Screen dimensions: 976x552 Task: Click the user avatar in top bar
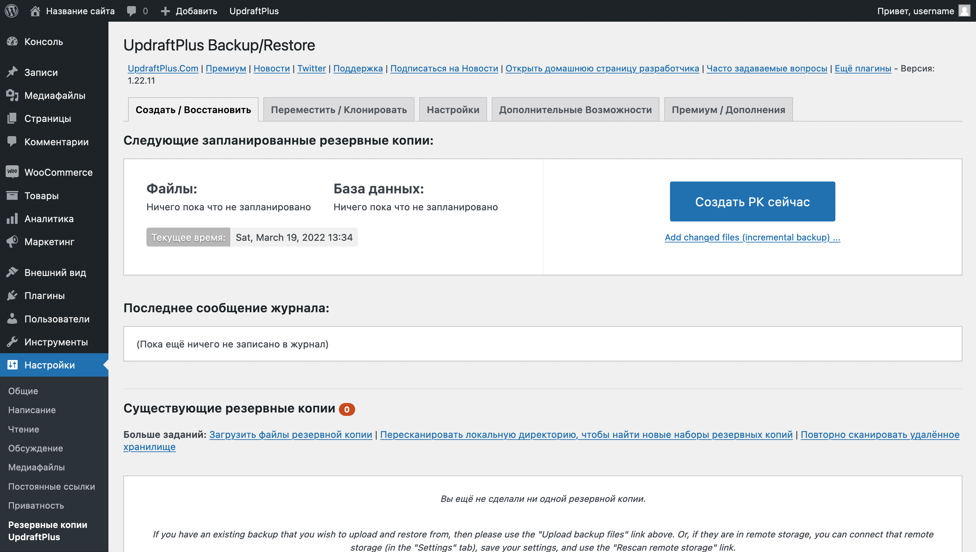click(x=964, y=10)
